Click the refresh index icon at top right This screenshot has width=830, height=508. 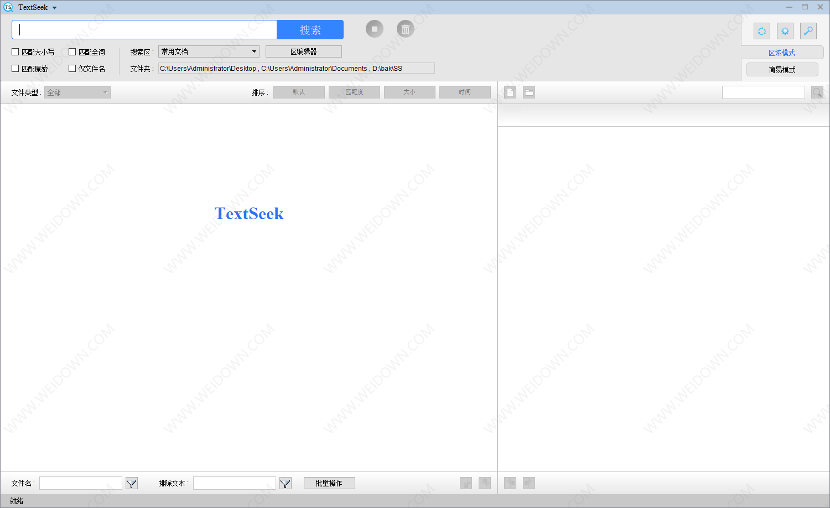click(761, 31)
